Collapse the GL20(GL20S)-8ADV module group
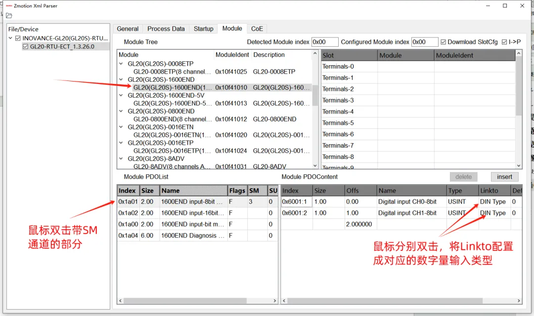 pyautogui.click(x=121, y=158)
